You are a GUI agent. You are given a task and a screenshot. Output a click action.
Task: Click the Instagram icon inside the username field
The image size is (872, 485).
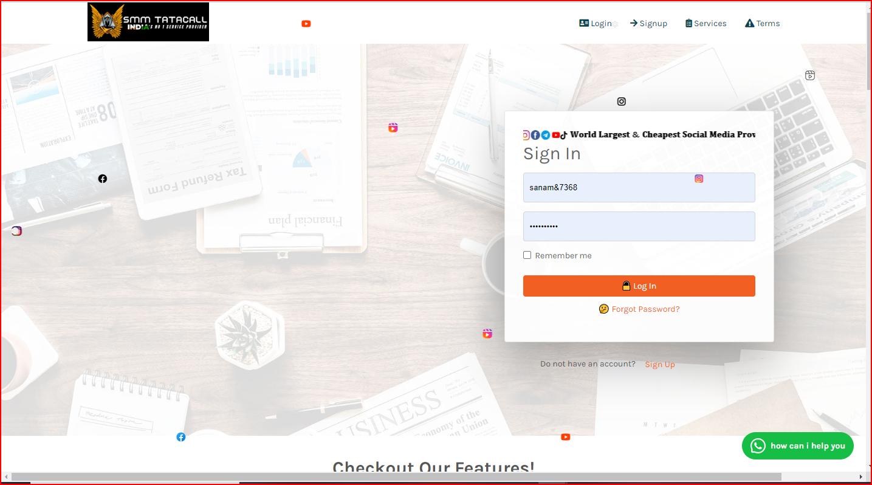[x=699, y=179]
